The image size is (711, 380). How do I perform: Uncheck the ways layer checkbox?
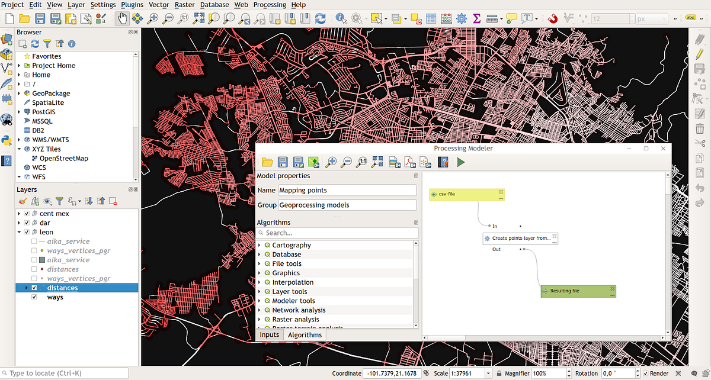[34, 297]
